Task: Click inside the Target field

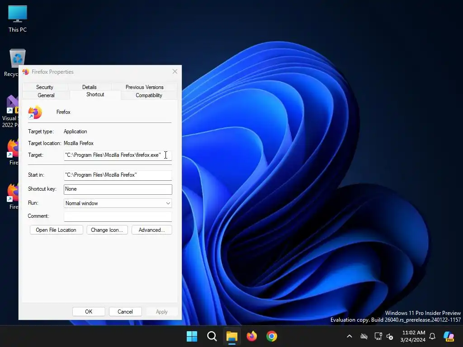Action: pyautogui.click(x=118, y=155)
